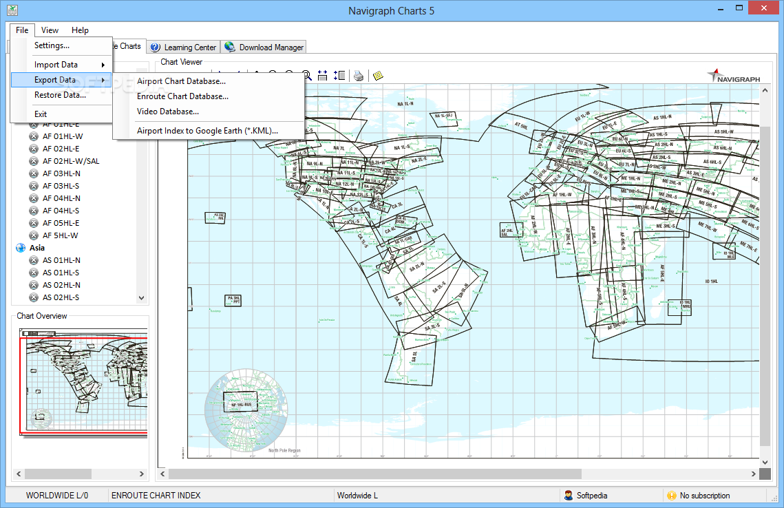The width and height of the screenshot is (784, 508).
Task: Click the North Pole Region inset map
Action: coord(246,410)
